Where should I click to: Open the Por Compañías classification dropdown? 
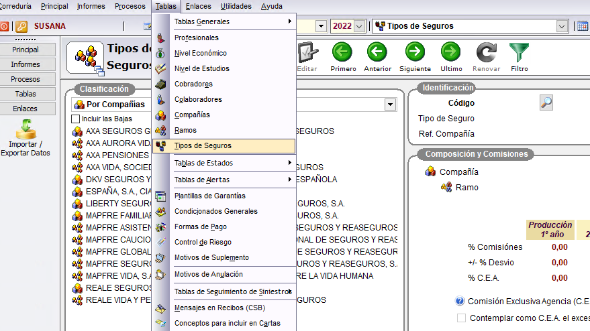pos(390,105)
